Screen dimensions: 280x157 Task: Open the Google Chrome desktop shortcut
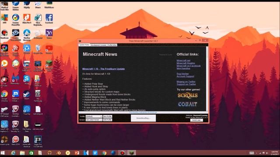(x=4, y=96)
